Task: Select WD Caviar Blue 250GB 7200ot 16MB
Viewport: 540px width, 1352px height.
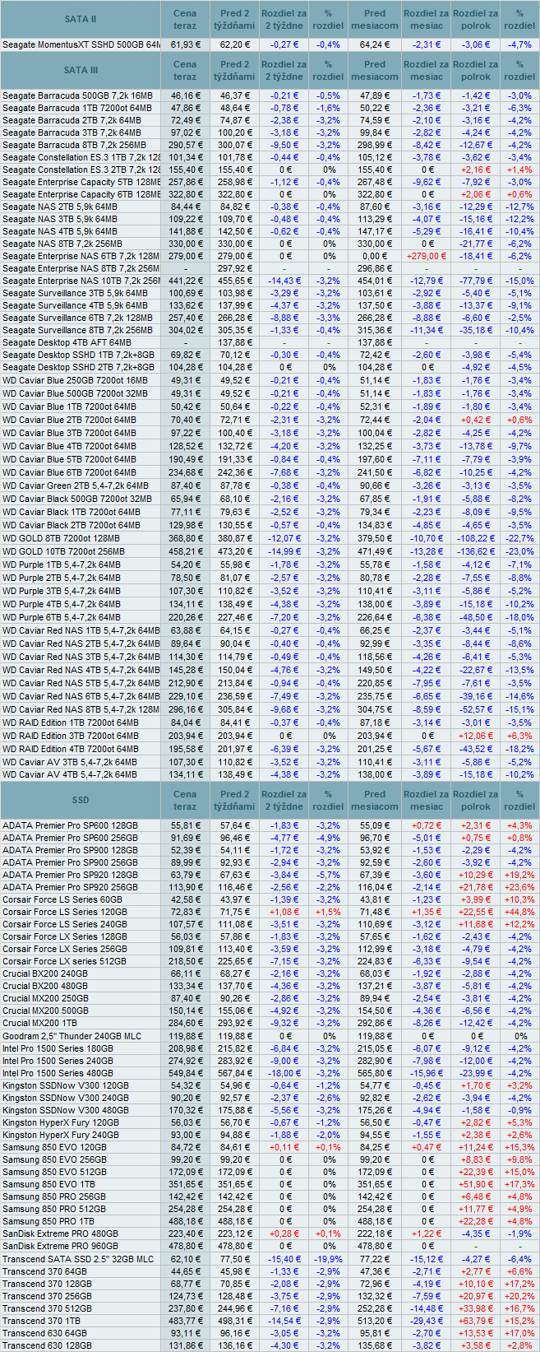Action: click(75, 380)
